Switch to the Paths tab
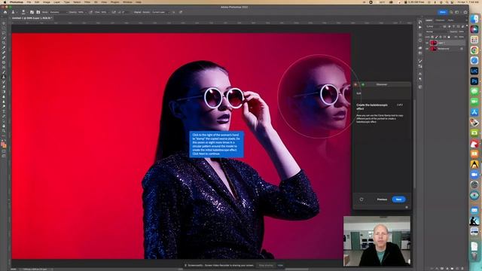Image resolution: width=482 pixels, height=271 pixels. (x=450, y=20)
